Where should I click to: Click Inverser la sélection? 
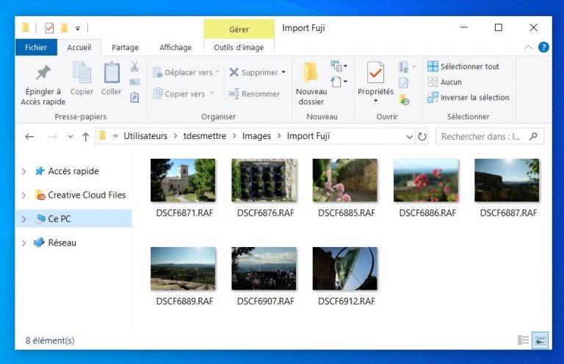(469, 97)
